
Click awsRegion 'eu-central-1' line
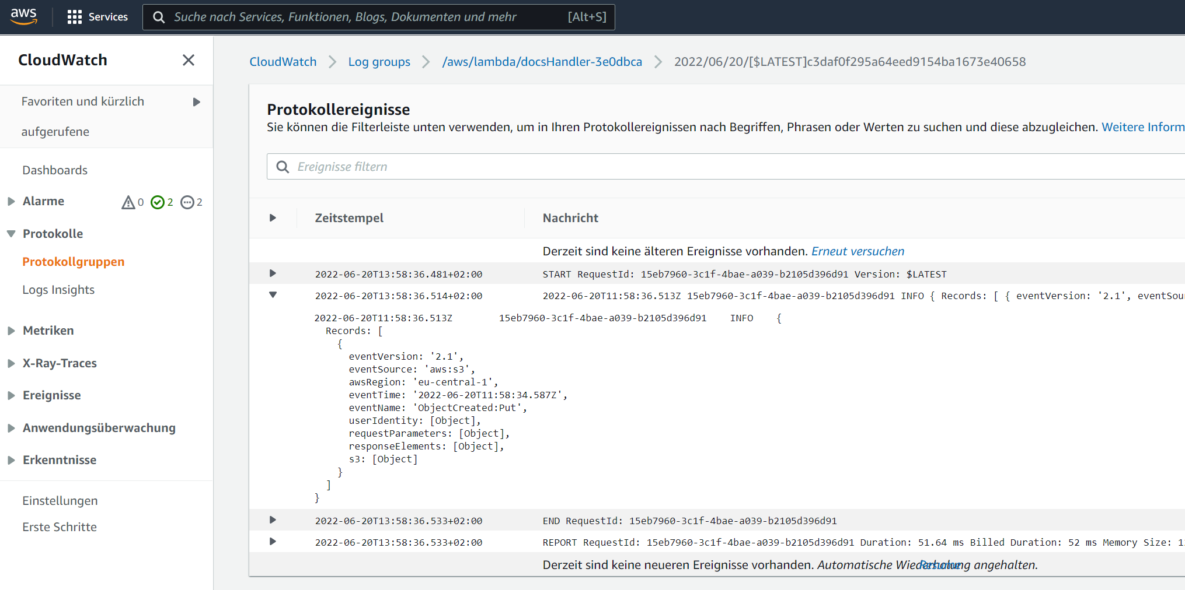pyautogui.click(x=423, y=382)
